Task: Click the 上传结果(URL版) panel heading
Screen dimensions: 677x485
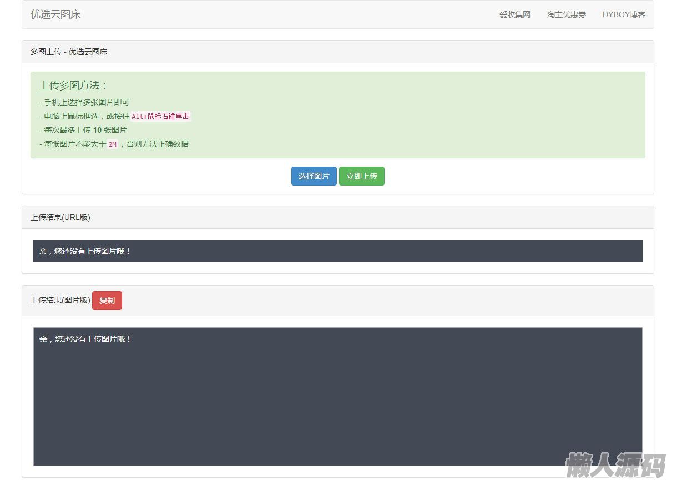Action: (60, 217)
